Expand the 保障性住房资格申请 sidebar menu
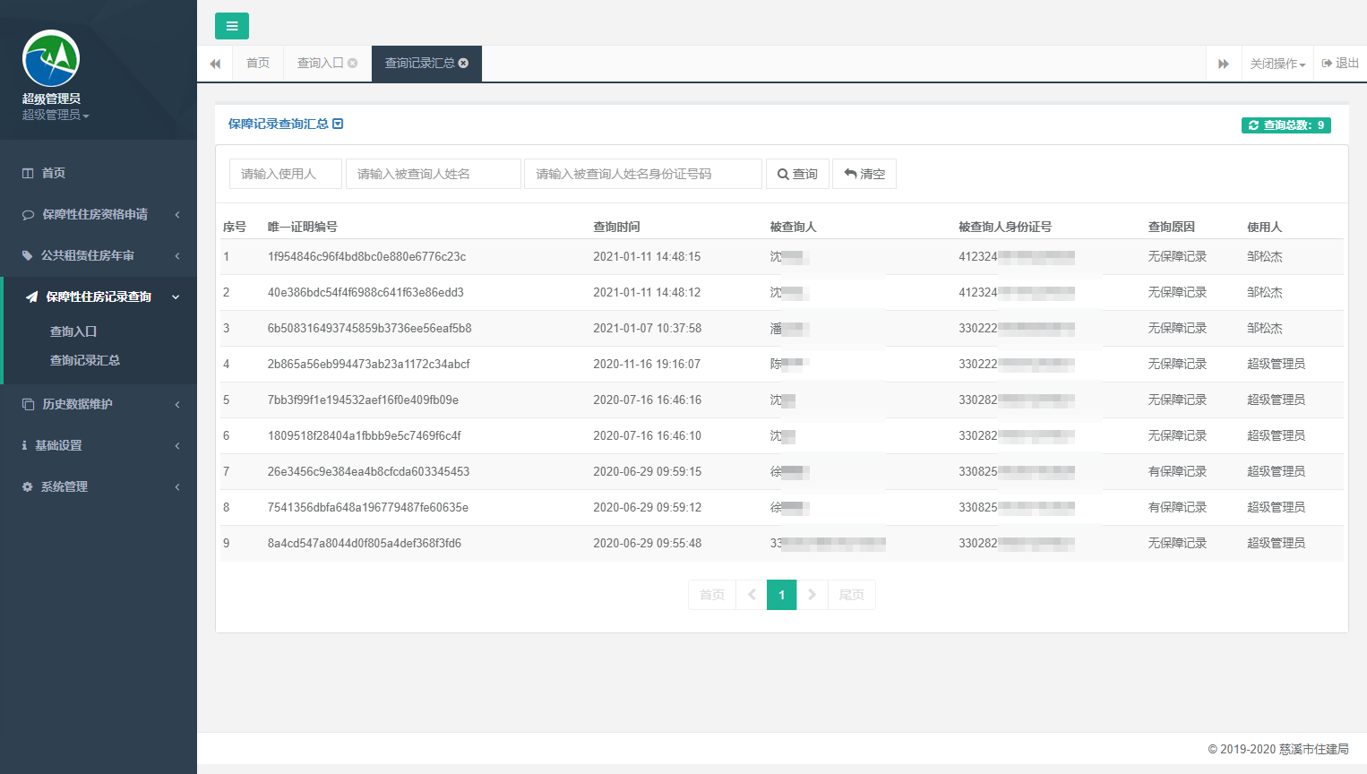Viewport: 1367px width, 774px height. click(99, 214)
